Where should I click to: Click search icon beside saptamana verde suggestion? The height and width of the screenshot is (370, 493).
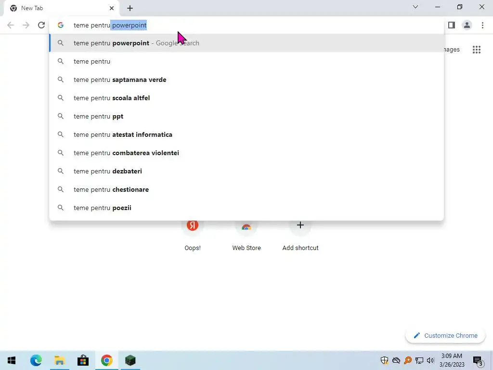(x=61, y=79)
